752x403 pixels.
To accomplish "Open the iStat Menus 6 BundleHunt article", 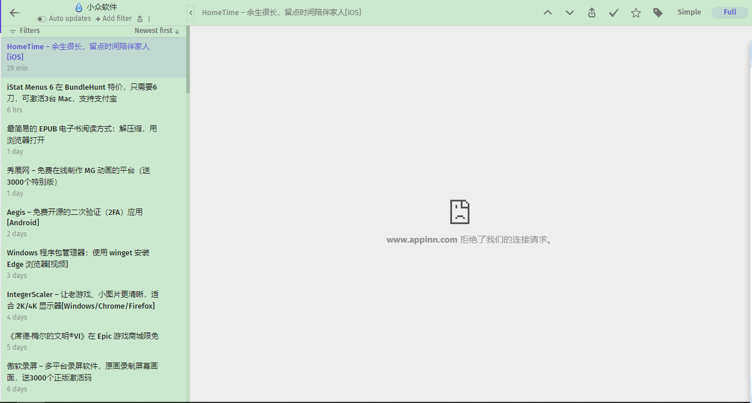I will pyautogui.click(x=82, y=93).
